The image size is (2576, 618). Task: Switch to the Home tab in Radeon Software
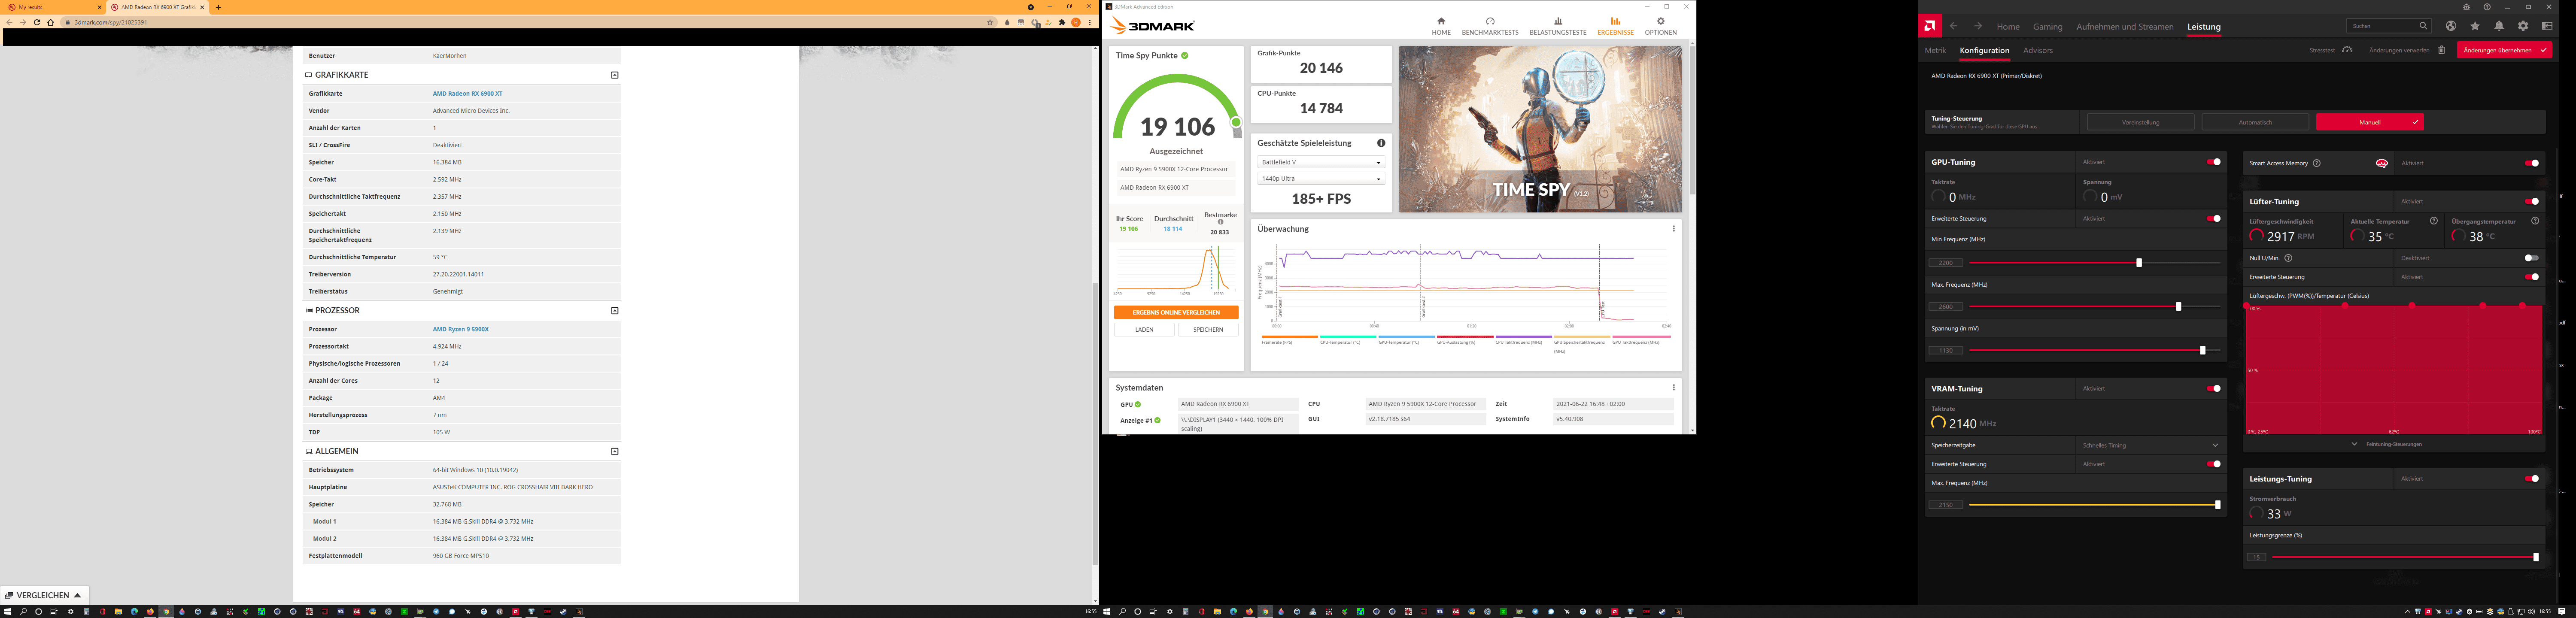click(x=2008, y=27)
